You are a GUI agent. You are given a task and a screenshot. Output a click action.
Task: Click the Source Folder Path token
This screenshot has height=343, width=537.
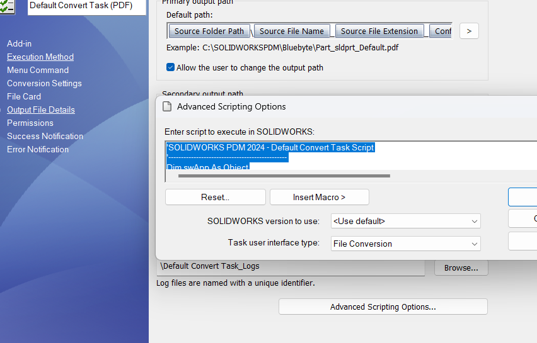coord(209,31)
